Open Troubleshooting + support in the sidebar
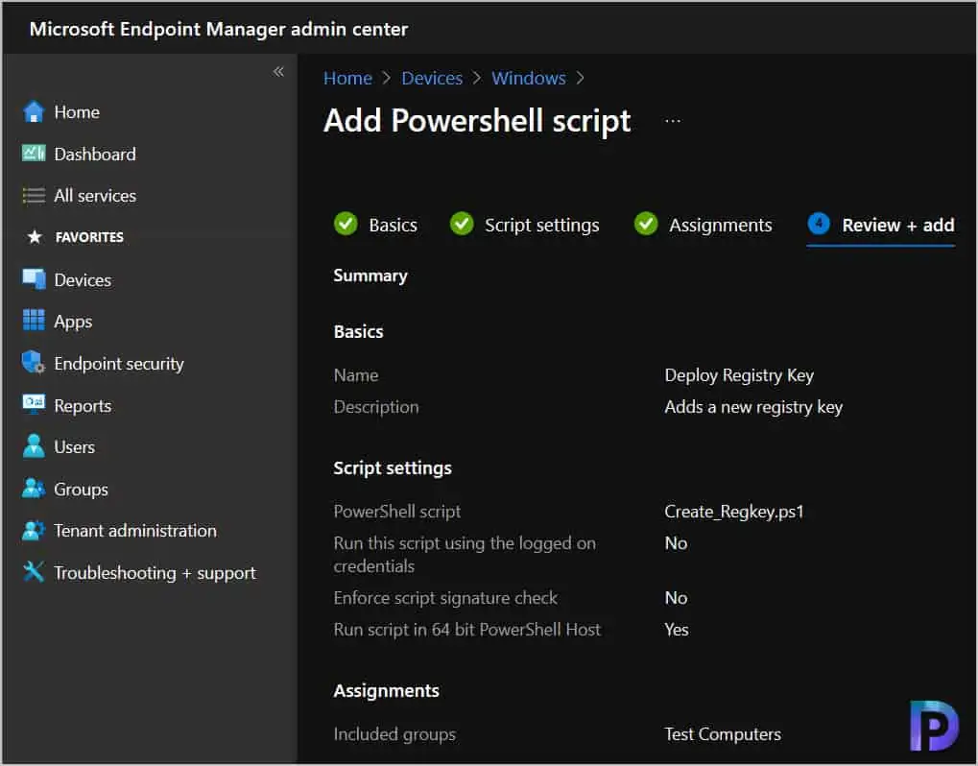 click(x=155, y=573)
